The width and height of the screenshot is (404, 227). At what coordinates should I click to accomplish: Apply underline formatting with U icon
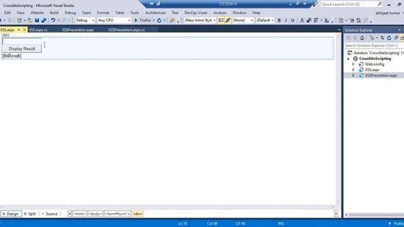click(x=293, y=20)
